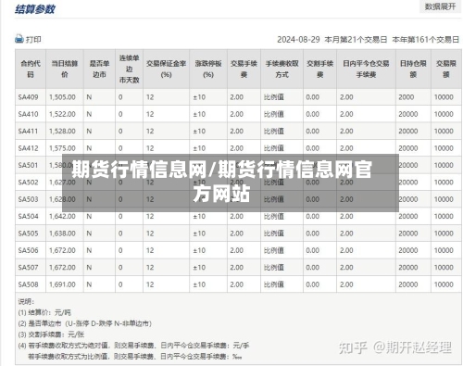Screen dimensions: 463x366
Task: Select contract code SA507
Action: pyautogui.click(x=28, y=268)
